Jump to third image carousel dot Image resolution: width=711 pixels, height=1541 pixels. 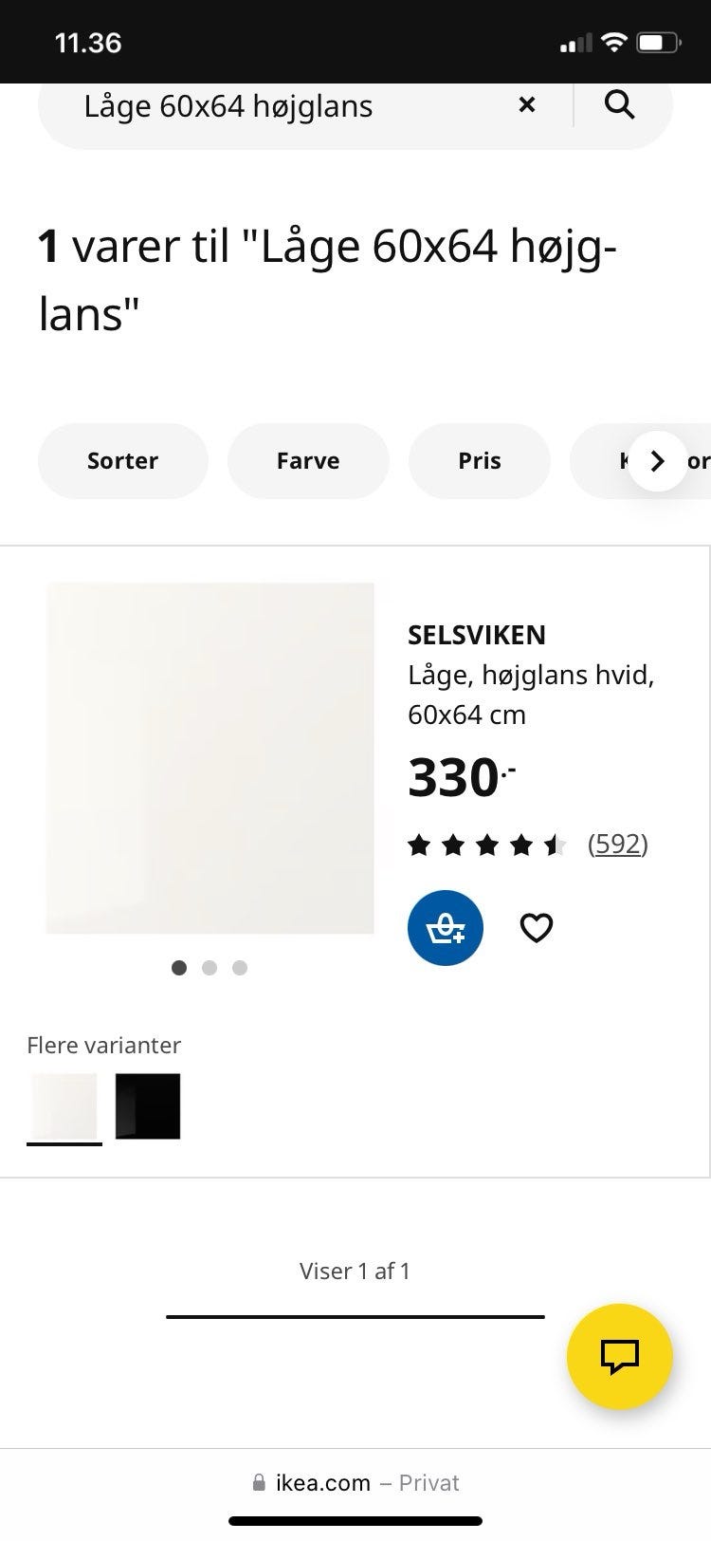[240, 968]
